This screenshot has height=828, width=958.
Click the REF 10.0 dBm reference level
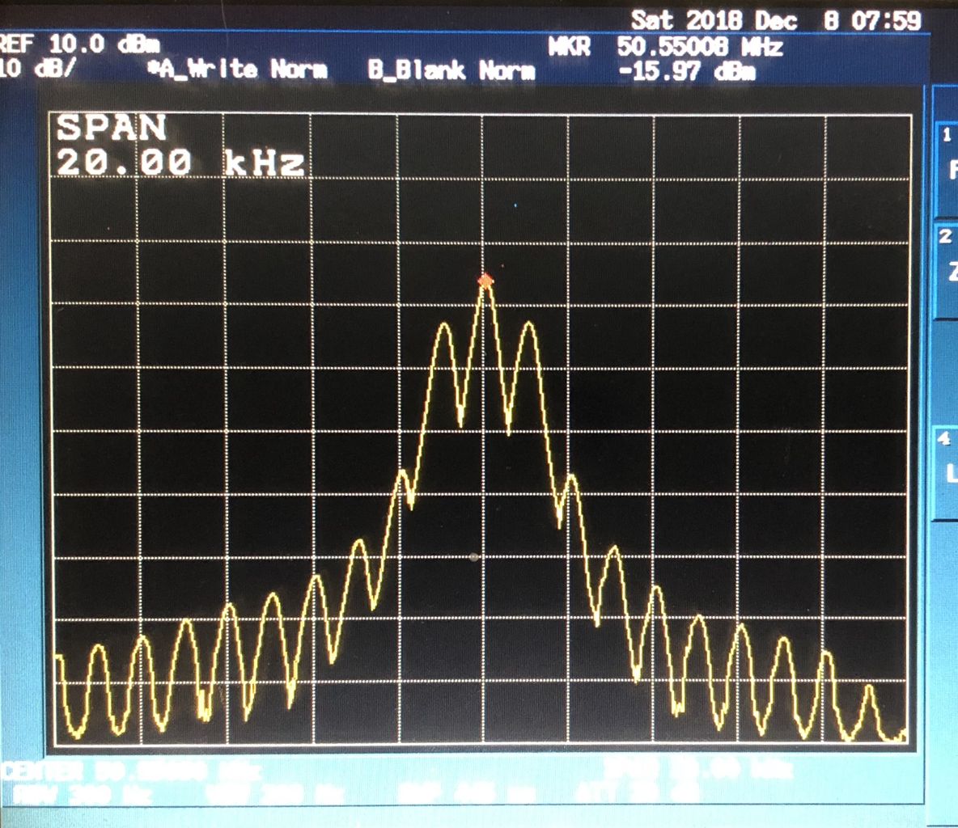click(x=79, y=44)
